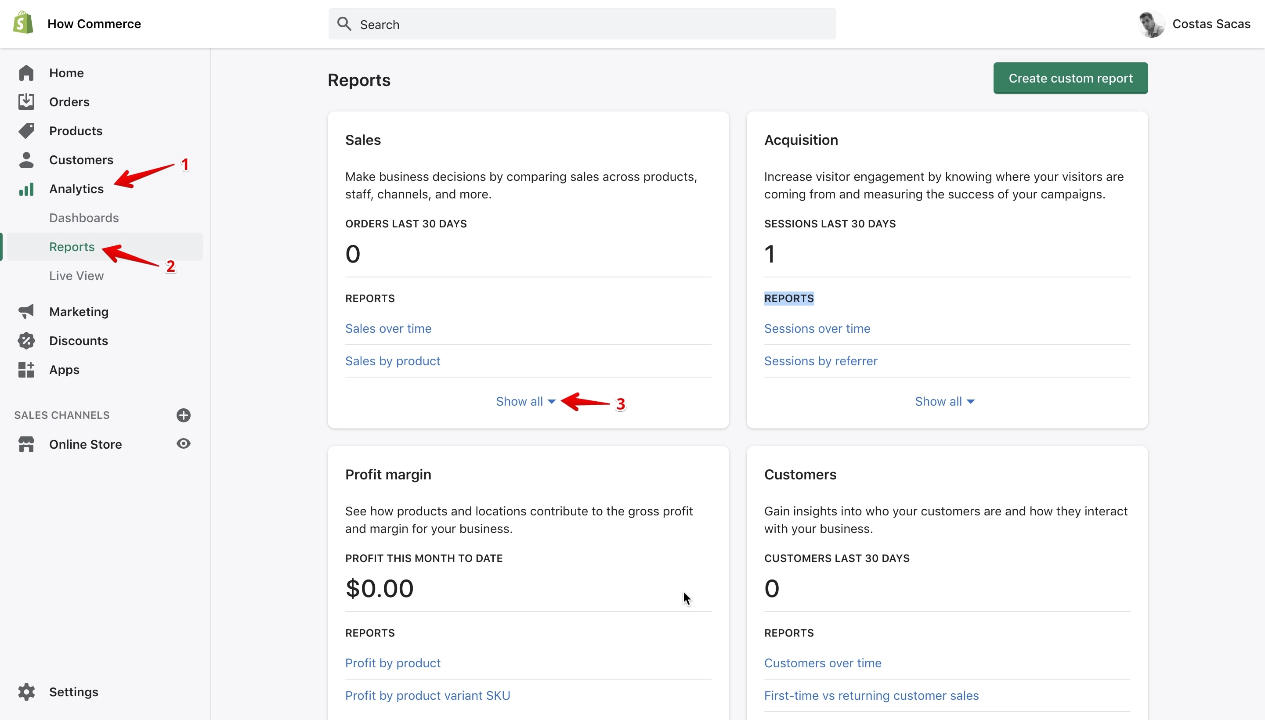
Task: Expand Show all in the Acquisition card
Action: coord(944,401)
